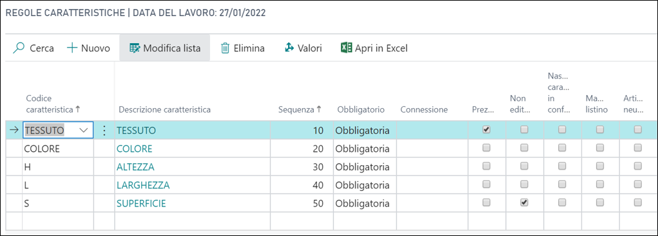The height and width of the screenshot is (236, 658).
Task: Open the Connessione column header menu
Action: pyautogui.click(x=424, y=109)
